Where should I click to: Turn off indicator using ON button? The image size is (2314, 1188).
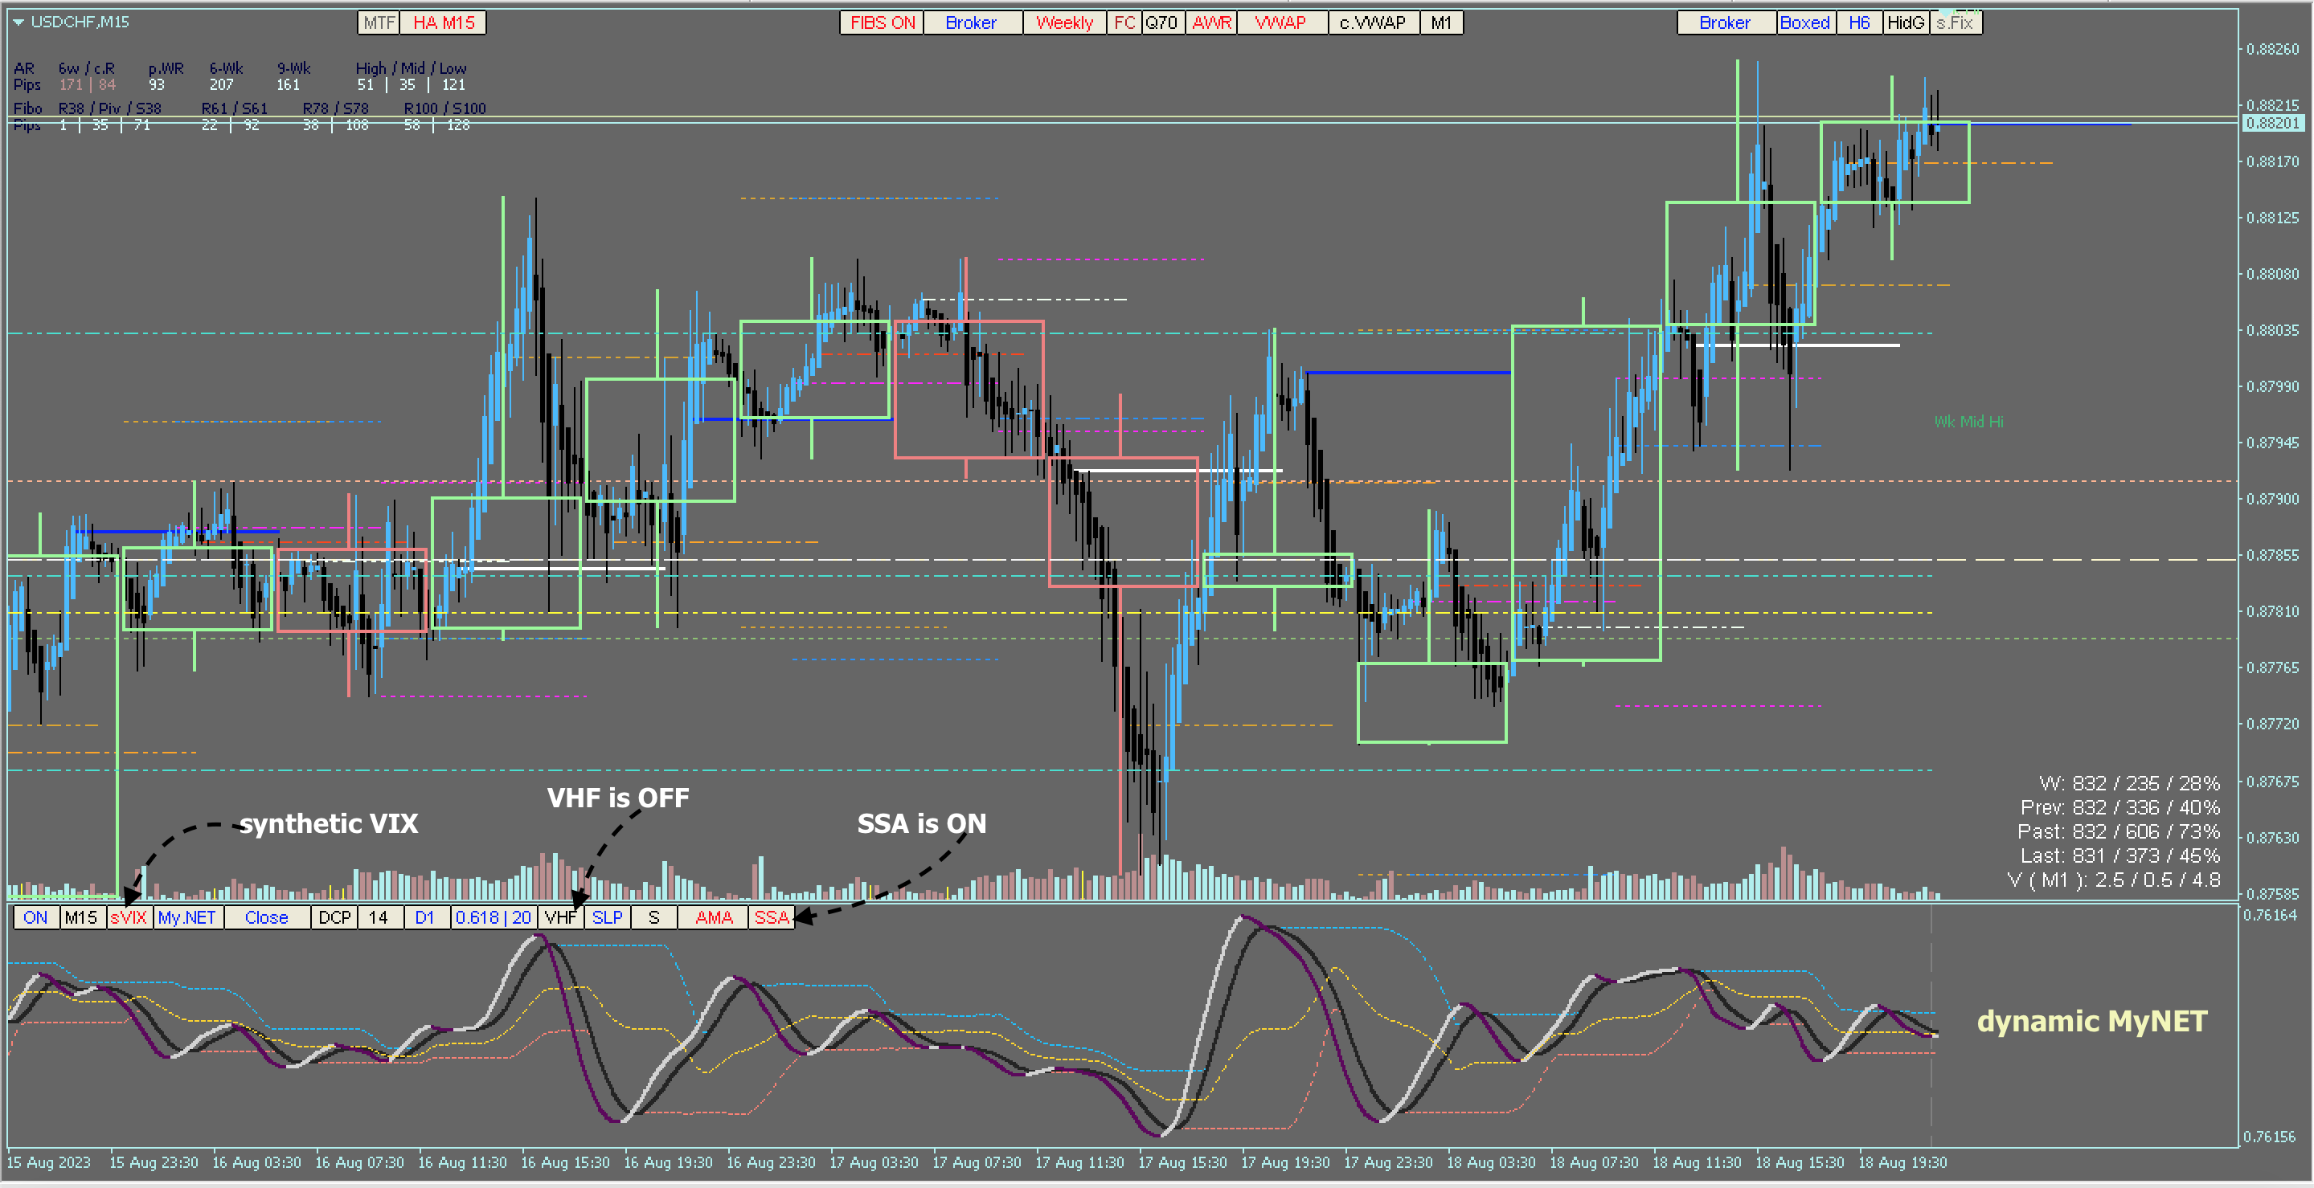pyautogui.click(x=36, y=917)
